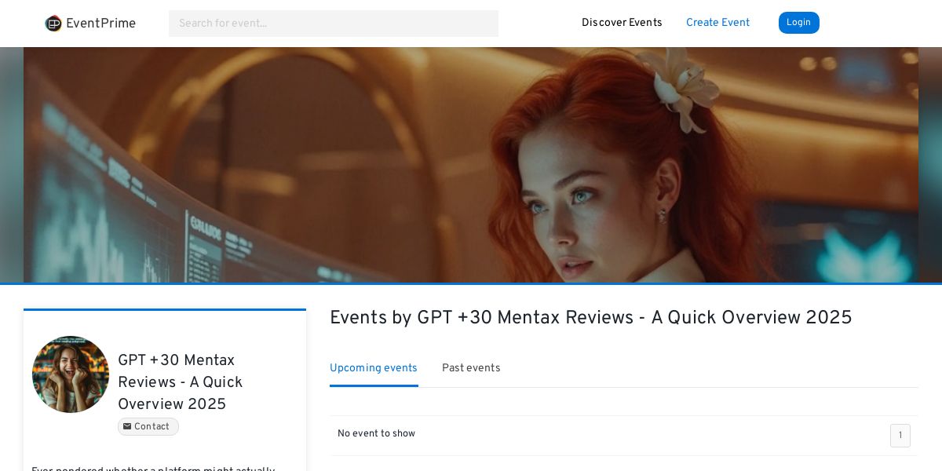Switch to the Upcoming events tab

point(374,368)
